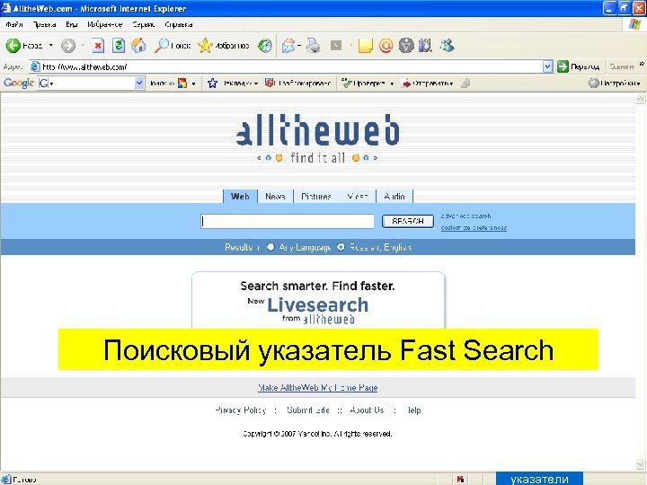Click the grey round shield icon
The width and height of the screenshot is (647, 485).
click(x=406, y=46)
